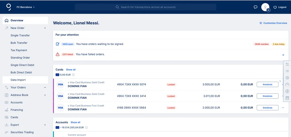This screenshot has height=137, width=291.
Task: Focus the transaction search field
Action: [145, 7]
